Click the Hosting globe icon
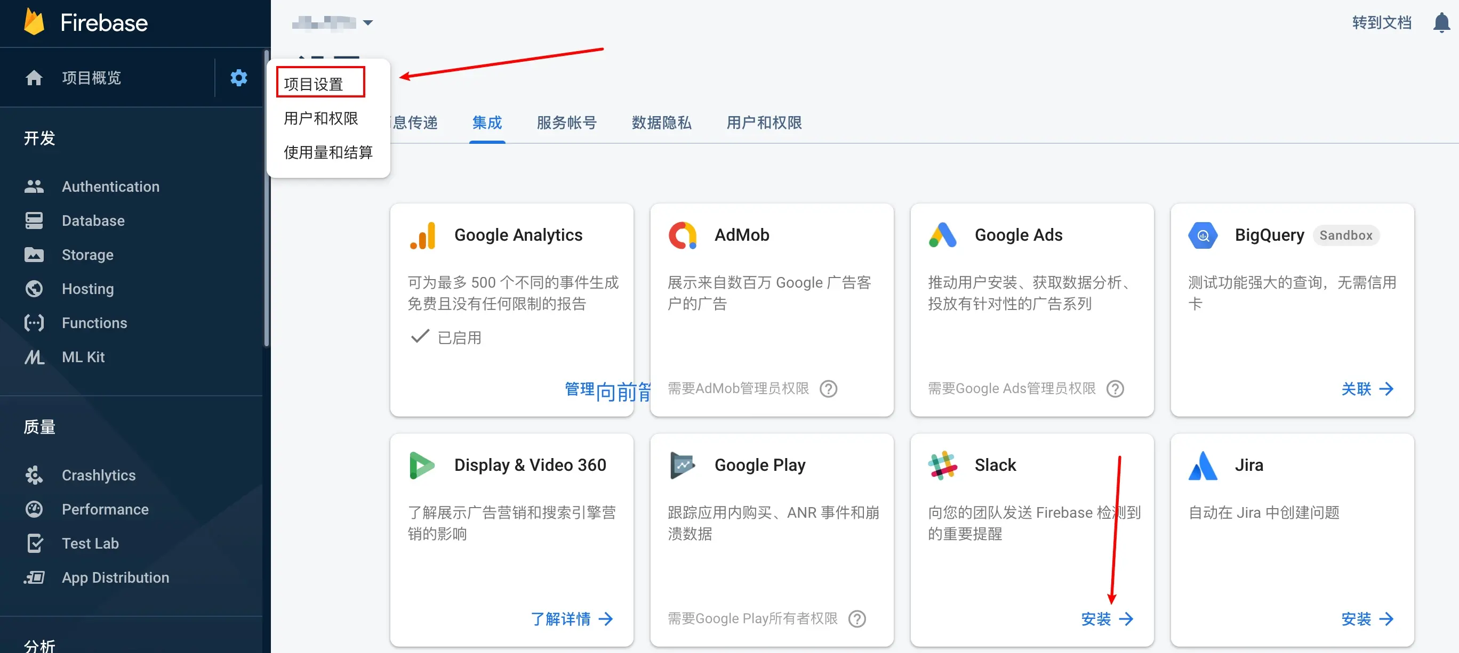 click(x=34, y=289)
